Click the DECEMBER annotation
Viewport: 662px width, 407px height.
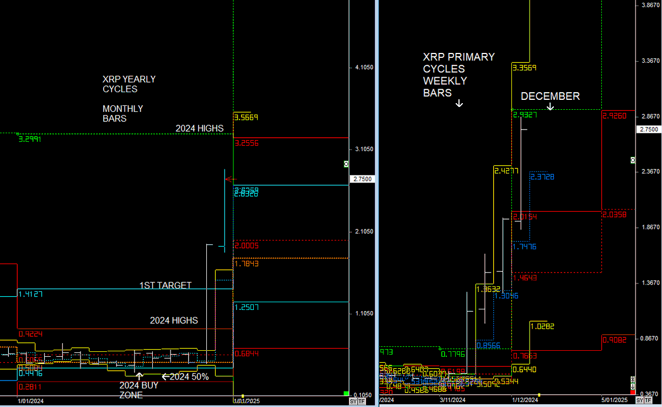pos(550,96)
